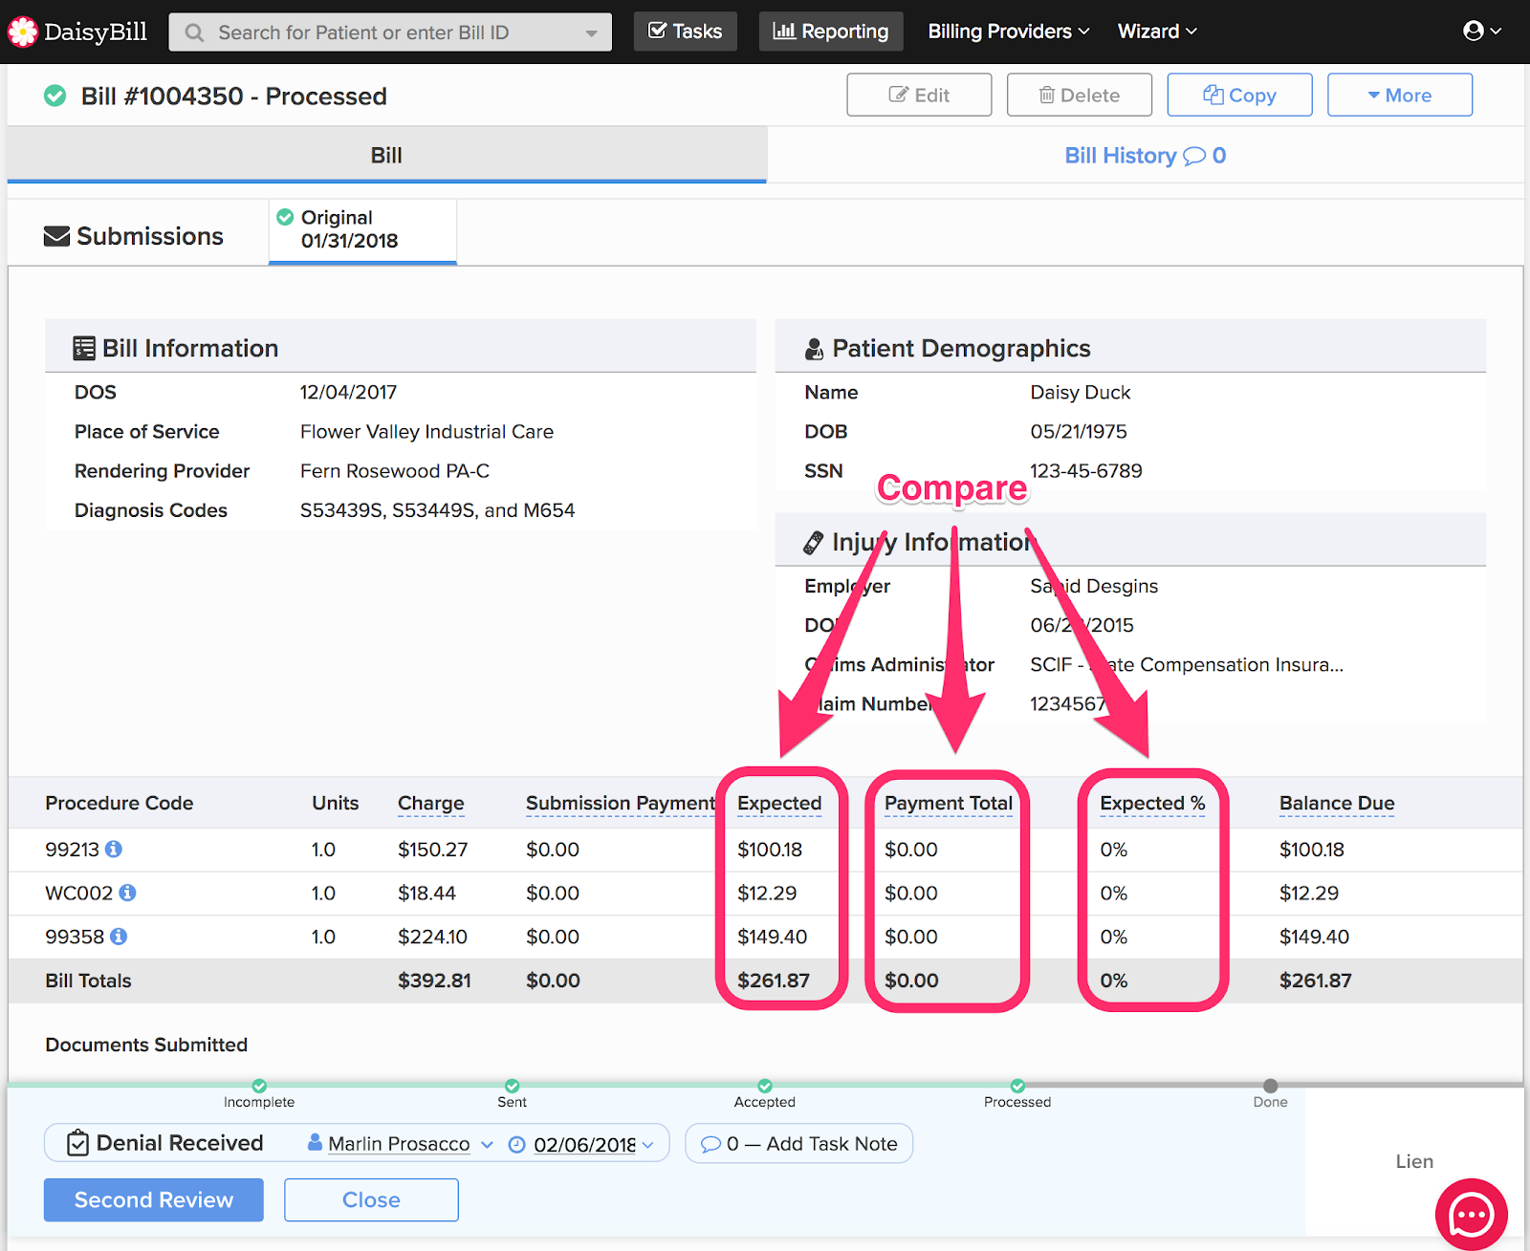The image size is (1530, 1251).
Task: Select the Original 01/31/2018 submission tab
Action: [x=362, y=229]
